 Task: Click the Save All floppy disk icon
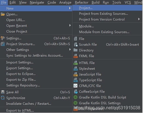point(3,92)
